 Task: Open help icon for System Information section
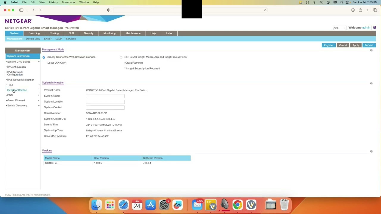pyautogui.click(x=371, y=84)
